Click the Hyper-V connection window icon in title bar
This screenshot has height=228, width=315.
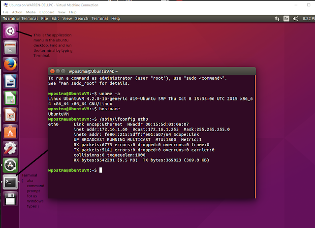point(5,5)
